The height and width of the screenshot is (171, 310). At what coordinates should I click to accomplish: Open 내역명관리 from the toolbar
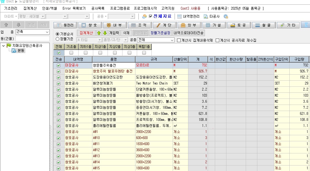click(189, 16)
